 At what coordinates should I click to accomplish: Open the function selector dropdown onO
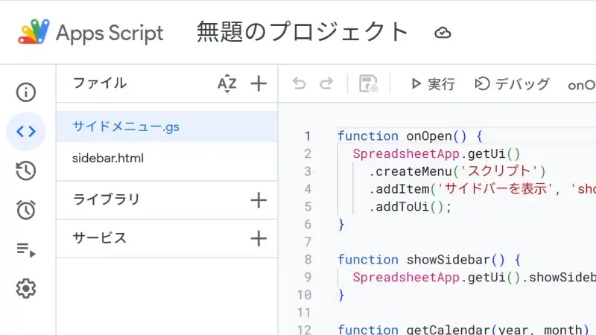(582, 85)
